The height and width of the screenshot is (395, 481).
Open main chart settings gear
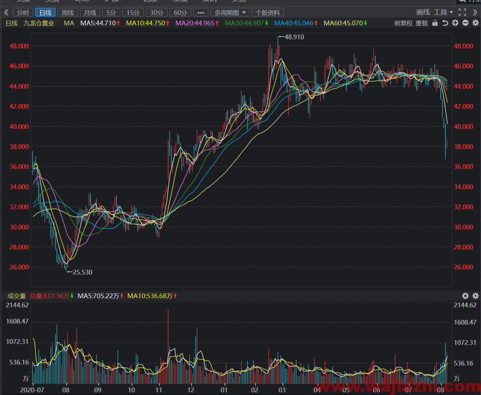pyautogui.click(x=475, y=23)
